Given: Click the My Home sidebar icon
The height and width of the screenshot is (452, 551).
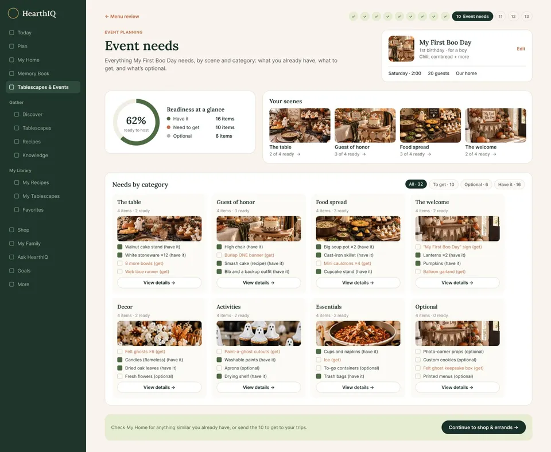Looking at the screenshot, I should click(11, 60).
